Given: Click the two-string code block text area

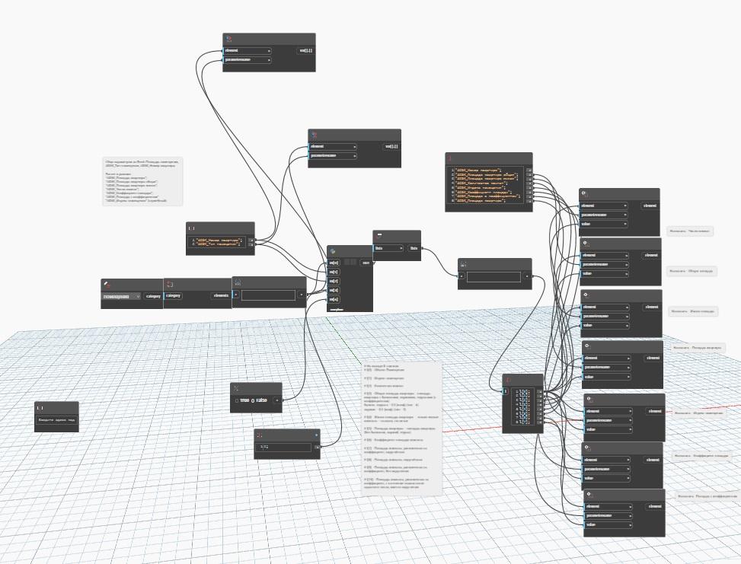Looking at the screenshot, I should (x=218, y=242).
